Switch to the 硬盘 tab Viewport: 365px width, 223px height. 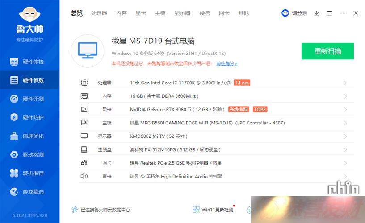[205, 13]
